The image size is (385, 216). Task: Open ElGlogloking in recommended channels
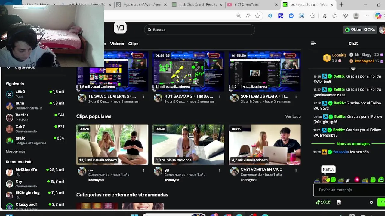35,195
